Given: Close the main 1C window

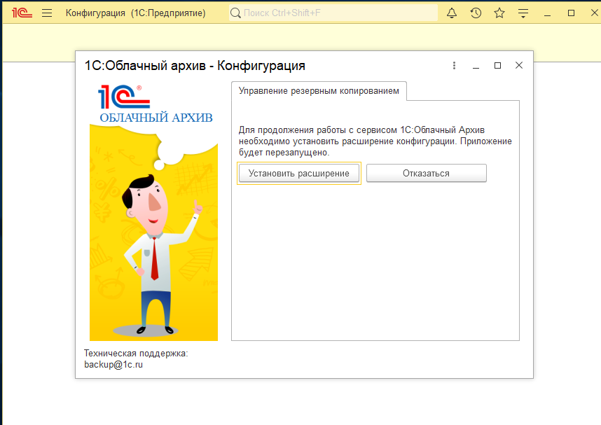Looking at the screenshot, I should (x=595, y=13).
